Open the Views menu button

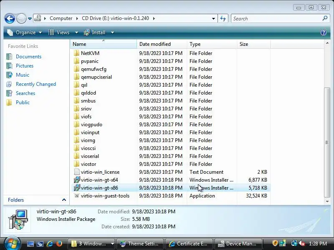[59, 32]
